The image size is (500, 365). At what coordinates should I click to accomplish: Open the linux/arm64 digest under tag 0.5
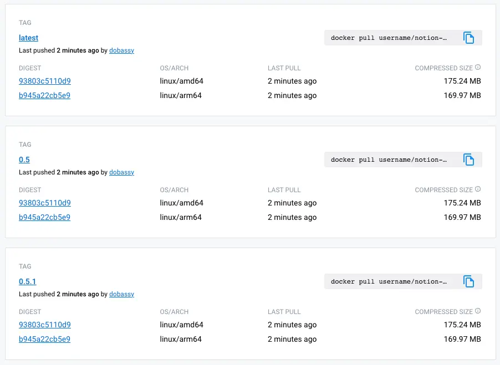tap(44, 217)
